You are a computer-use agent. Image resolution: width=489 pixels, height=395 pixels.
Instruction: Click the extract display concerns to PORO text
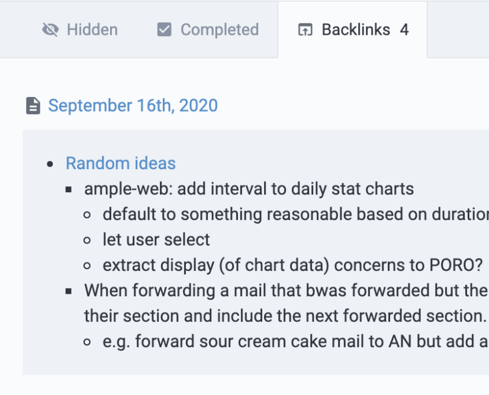point(292,266)
